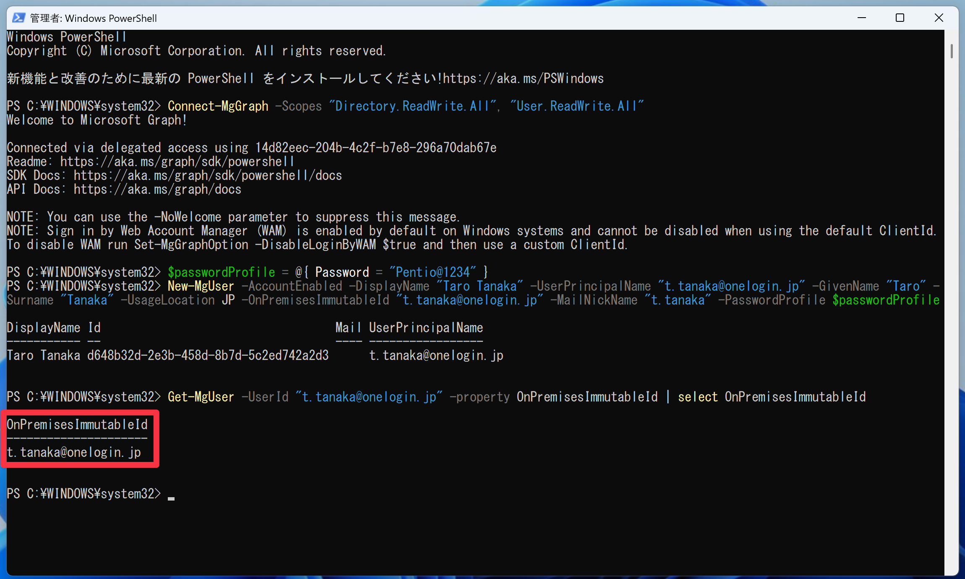This screenshot has width=965, height=579.
Task: Click the Get-MgUser command text
Action: [x=201, y=397]
